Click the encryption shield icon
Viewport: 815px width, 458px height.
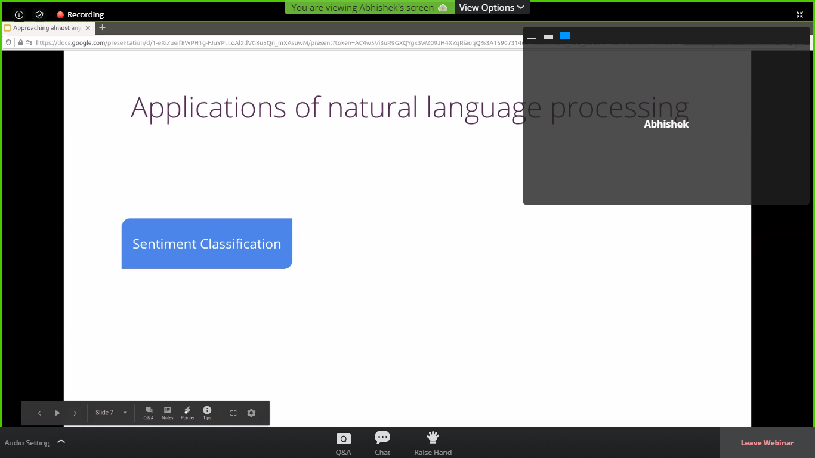pyautogui.click(x=39, y=14)
